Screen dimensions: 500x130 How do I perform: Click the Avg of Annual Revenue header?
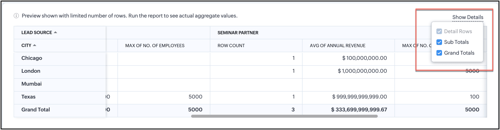(337, 46)
